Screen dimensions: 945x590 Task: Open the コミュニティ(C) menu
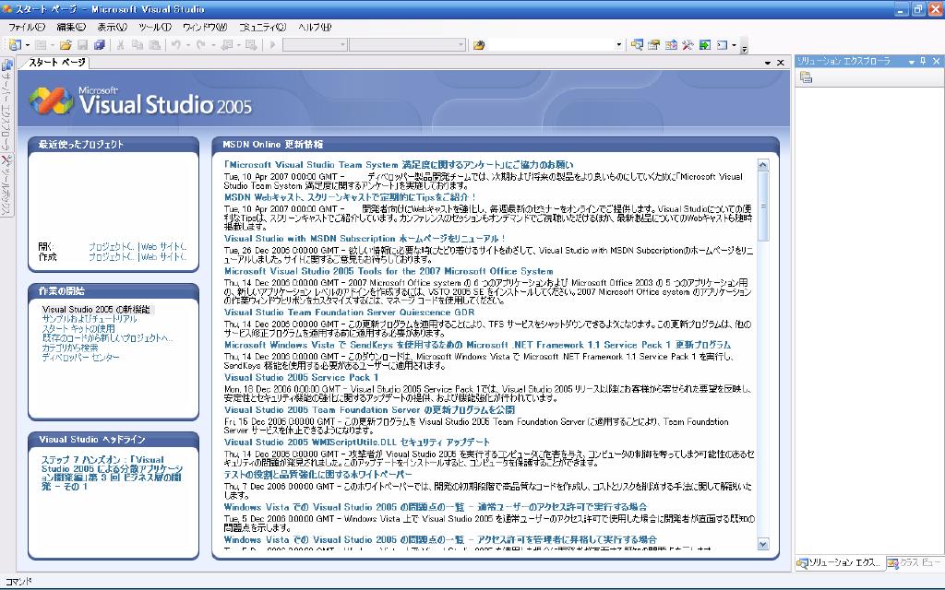(x=262, y=27)
